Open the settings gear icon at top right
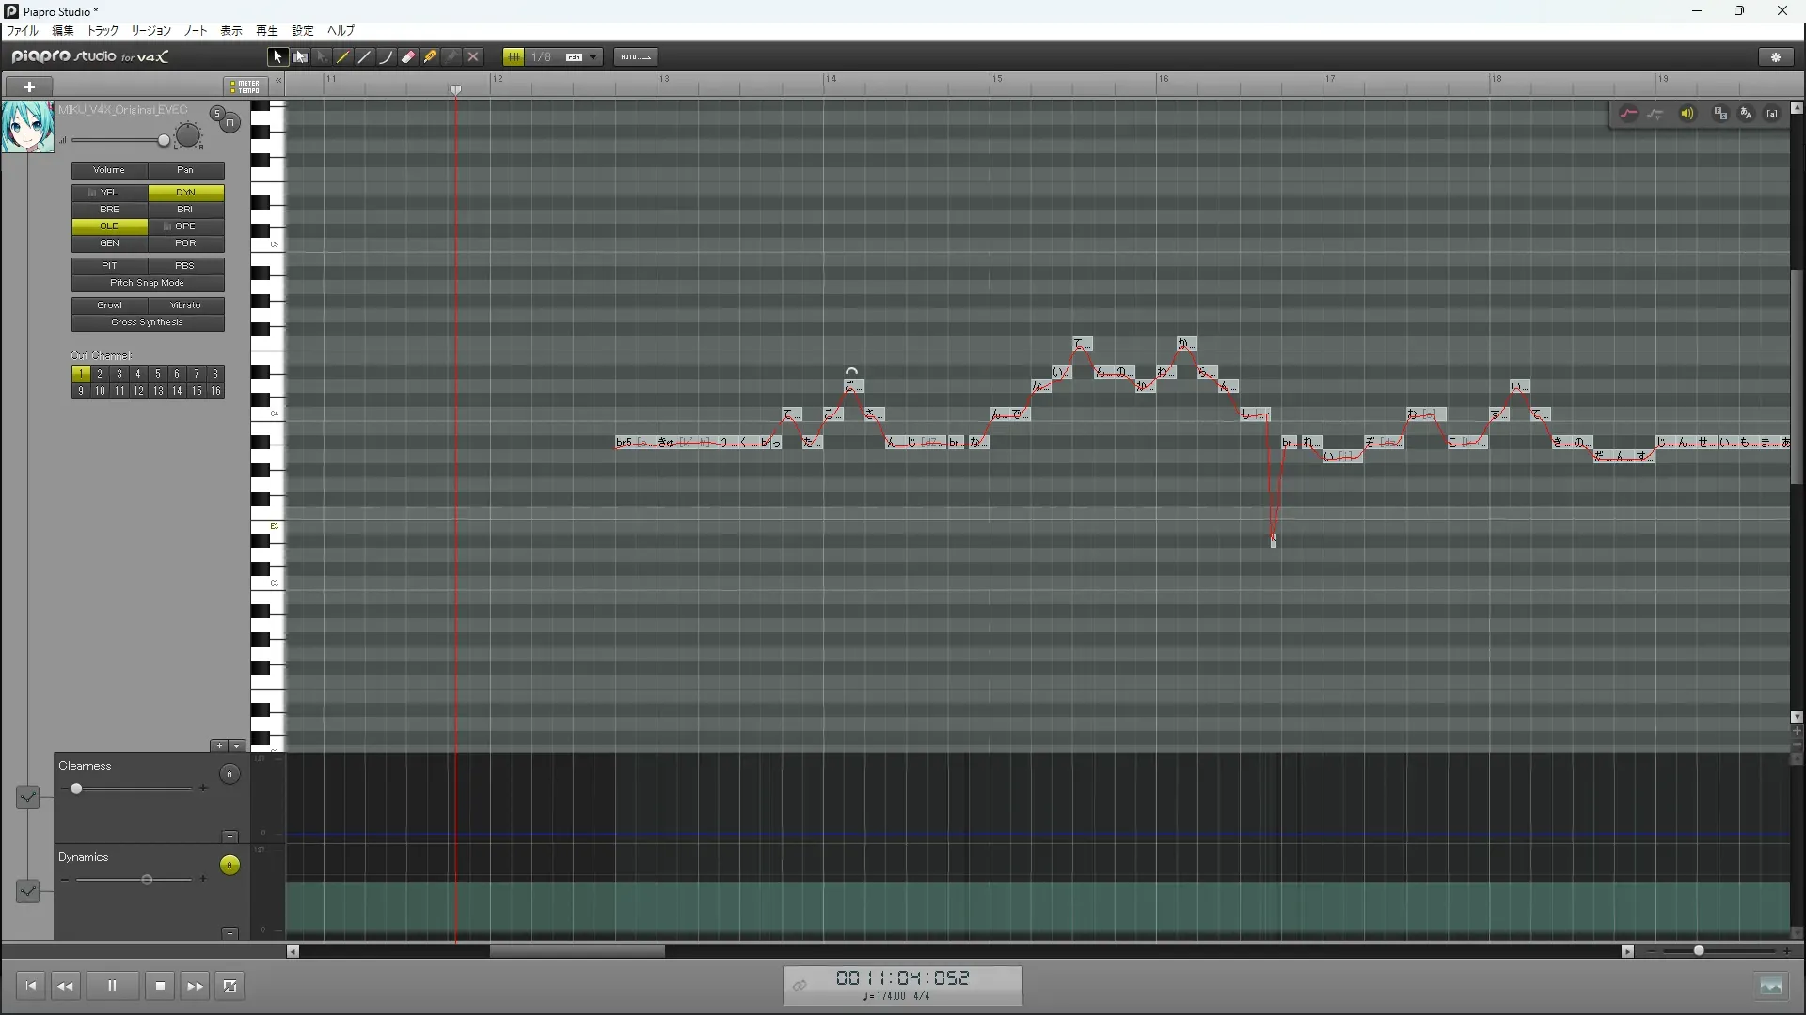This screenshot has height=1015, width=1806. click(1776, 57)
